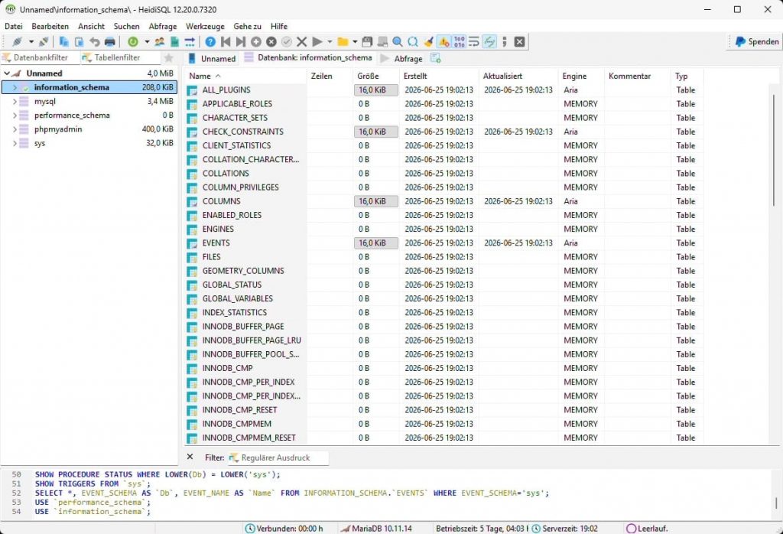The width and height of the screenshot is (783, 534).
Task: Open the Bearbeiten menu
Action: pos(50,27)
